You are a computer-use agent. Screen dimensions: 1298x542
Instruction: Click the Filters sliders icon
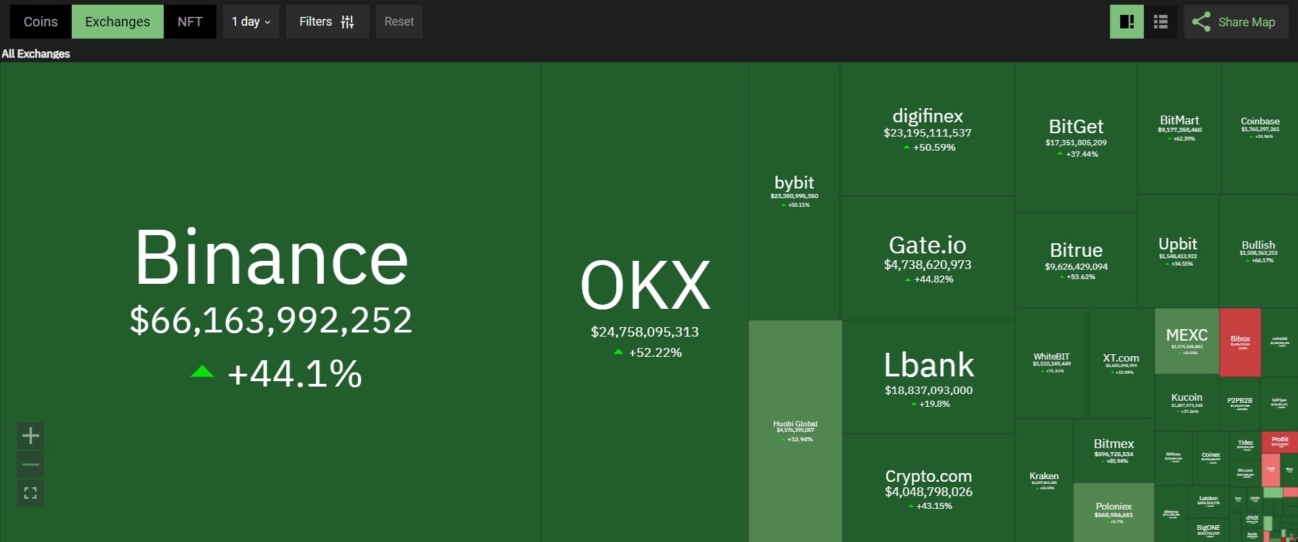click(348, 22)
